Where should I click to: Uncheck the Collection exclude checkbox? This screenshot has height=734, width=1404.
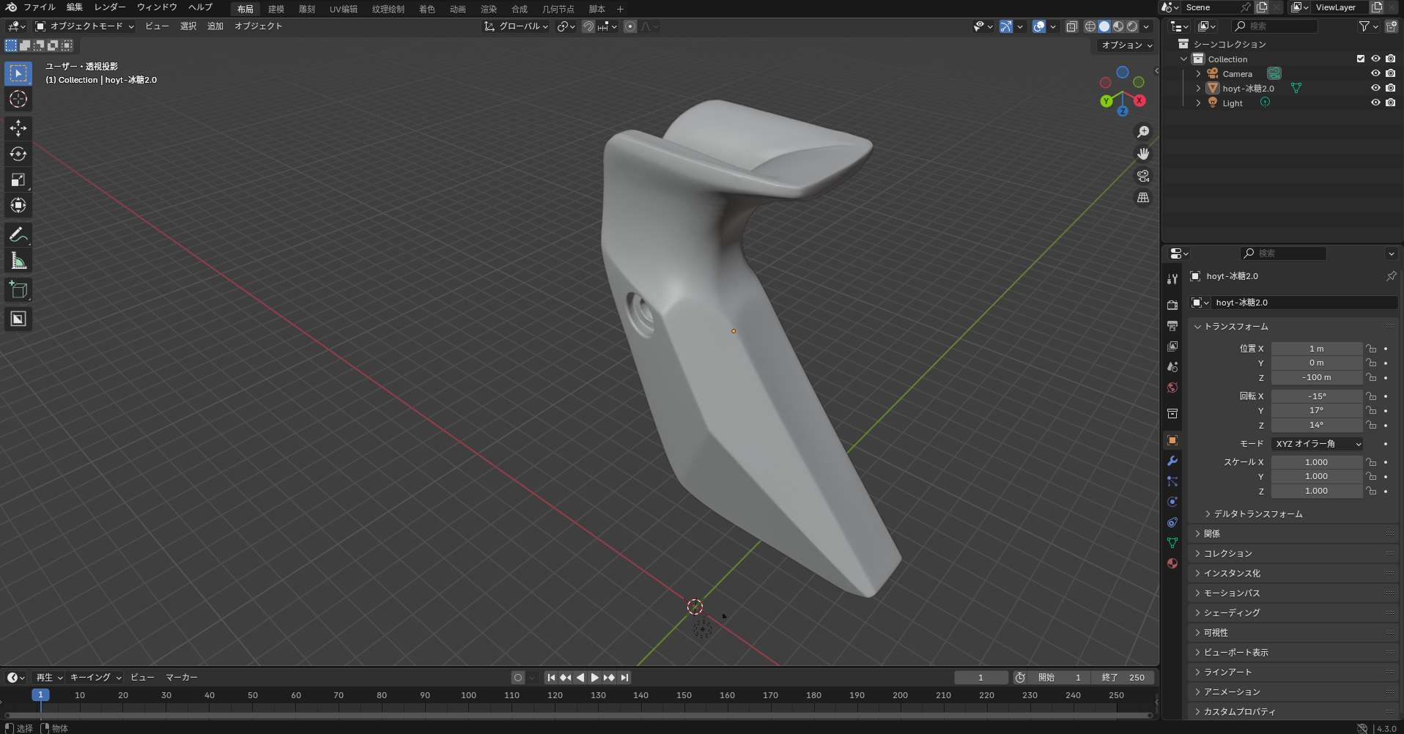pyautogui.click(x=1361, y=59)
